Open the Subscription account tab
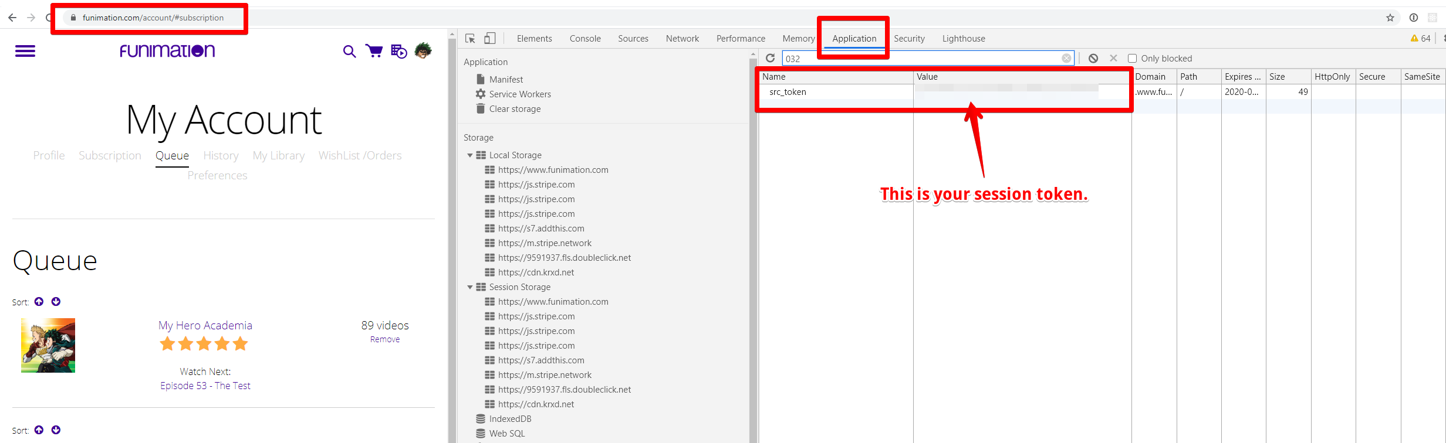 (110, 155)
